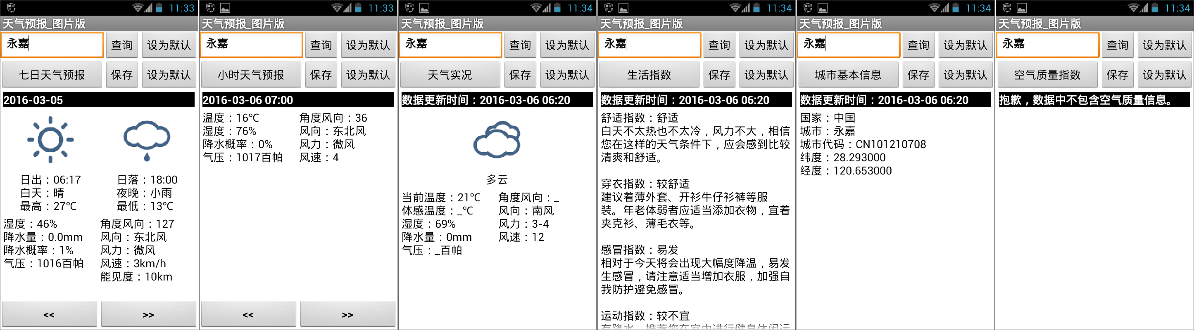Open the 生活指数 selector button
Screen dimensions: 1194x330
click(x=649, y=75)
